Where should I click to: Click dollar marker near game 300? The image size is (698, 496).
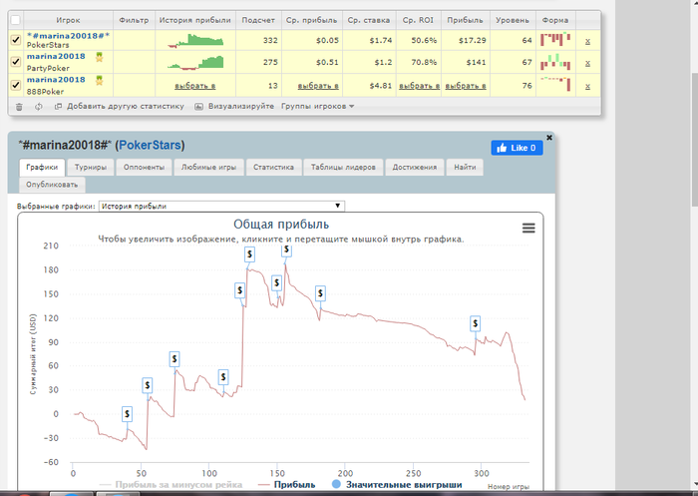(475, 323)
